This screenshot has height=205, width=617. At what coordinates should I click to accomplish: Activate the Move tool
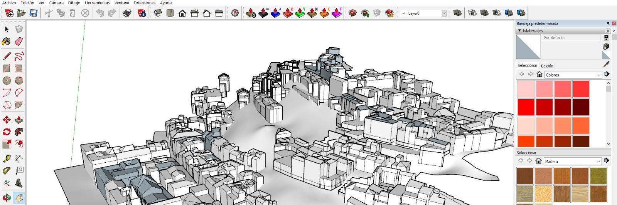[x=7, y=120]
